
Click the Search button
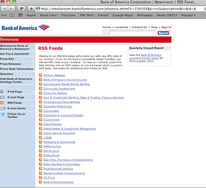[163, 33]
